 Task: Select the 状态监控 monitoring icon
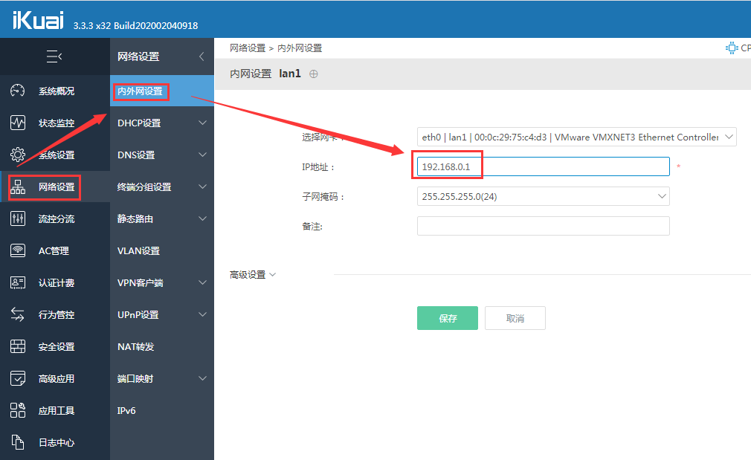point(16,123)
